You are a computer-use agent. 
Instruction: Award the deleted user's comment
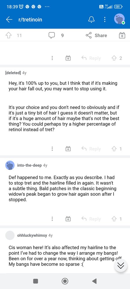tap(68, 149)
